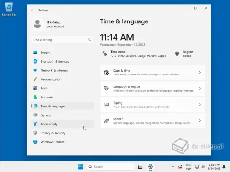230x172 pixels.
Task: Click the tray network icon
Action: click(197, 167)
